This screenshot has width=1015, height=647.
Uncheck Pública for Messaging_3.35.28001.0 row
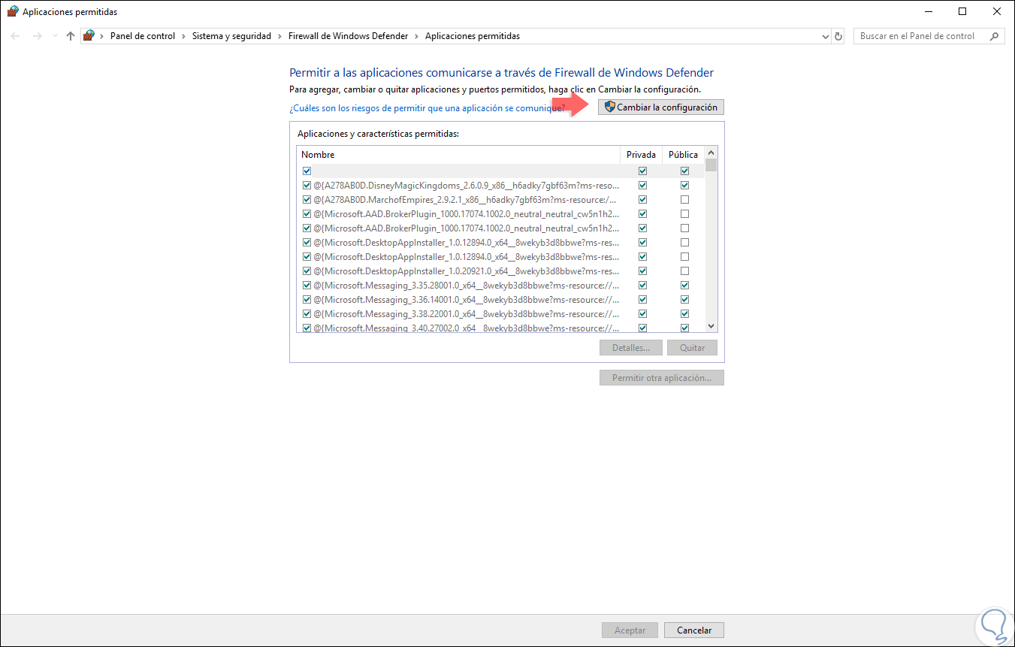click(684, 286)
